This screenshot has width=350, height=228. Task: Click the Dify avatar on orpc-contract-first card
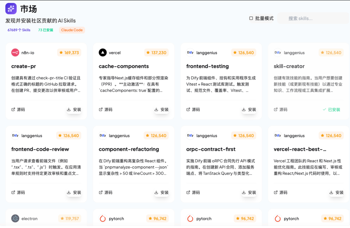tap(190, 136)
